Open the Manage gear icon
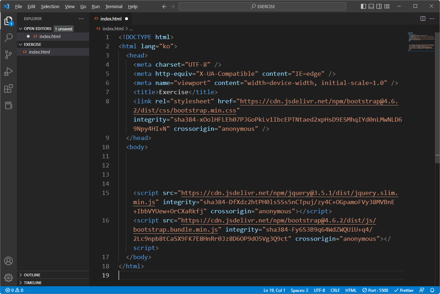The image size is (440, 294). [x=8, y=278]
